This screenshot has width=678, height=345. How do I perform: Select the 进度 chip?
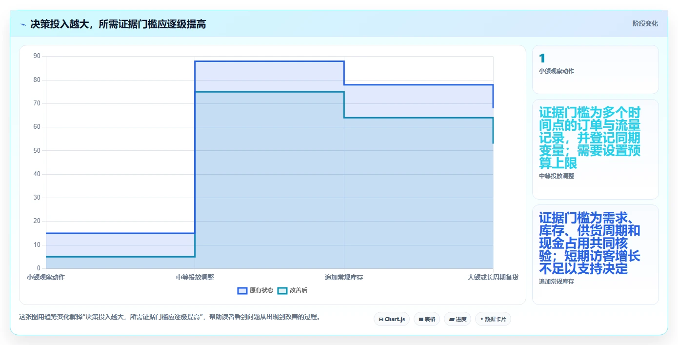[x=458, y=319]
